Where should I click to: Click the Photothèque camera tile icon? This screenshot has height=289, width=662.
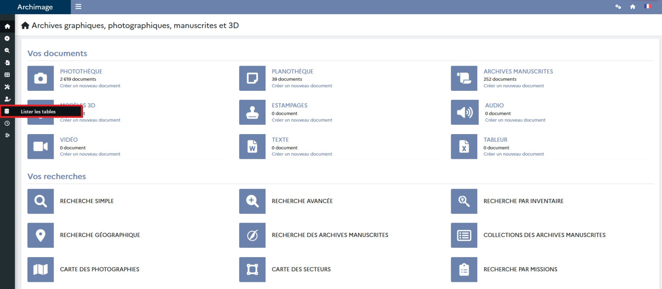(x=41, y=78)
